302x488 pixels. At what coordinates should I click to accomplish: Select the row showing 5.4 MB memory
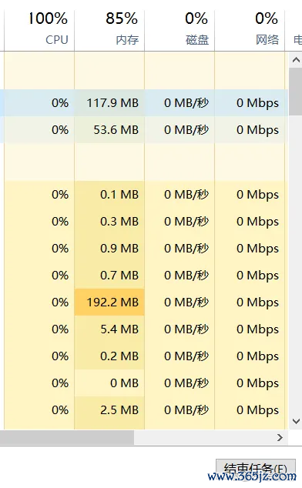(x=144, y=329)
